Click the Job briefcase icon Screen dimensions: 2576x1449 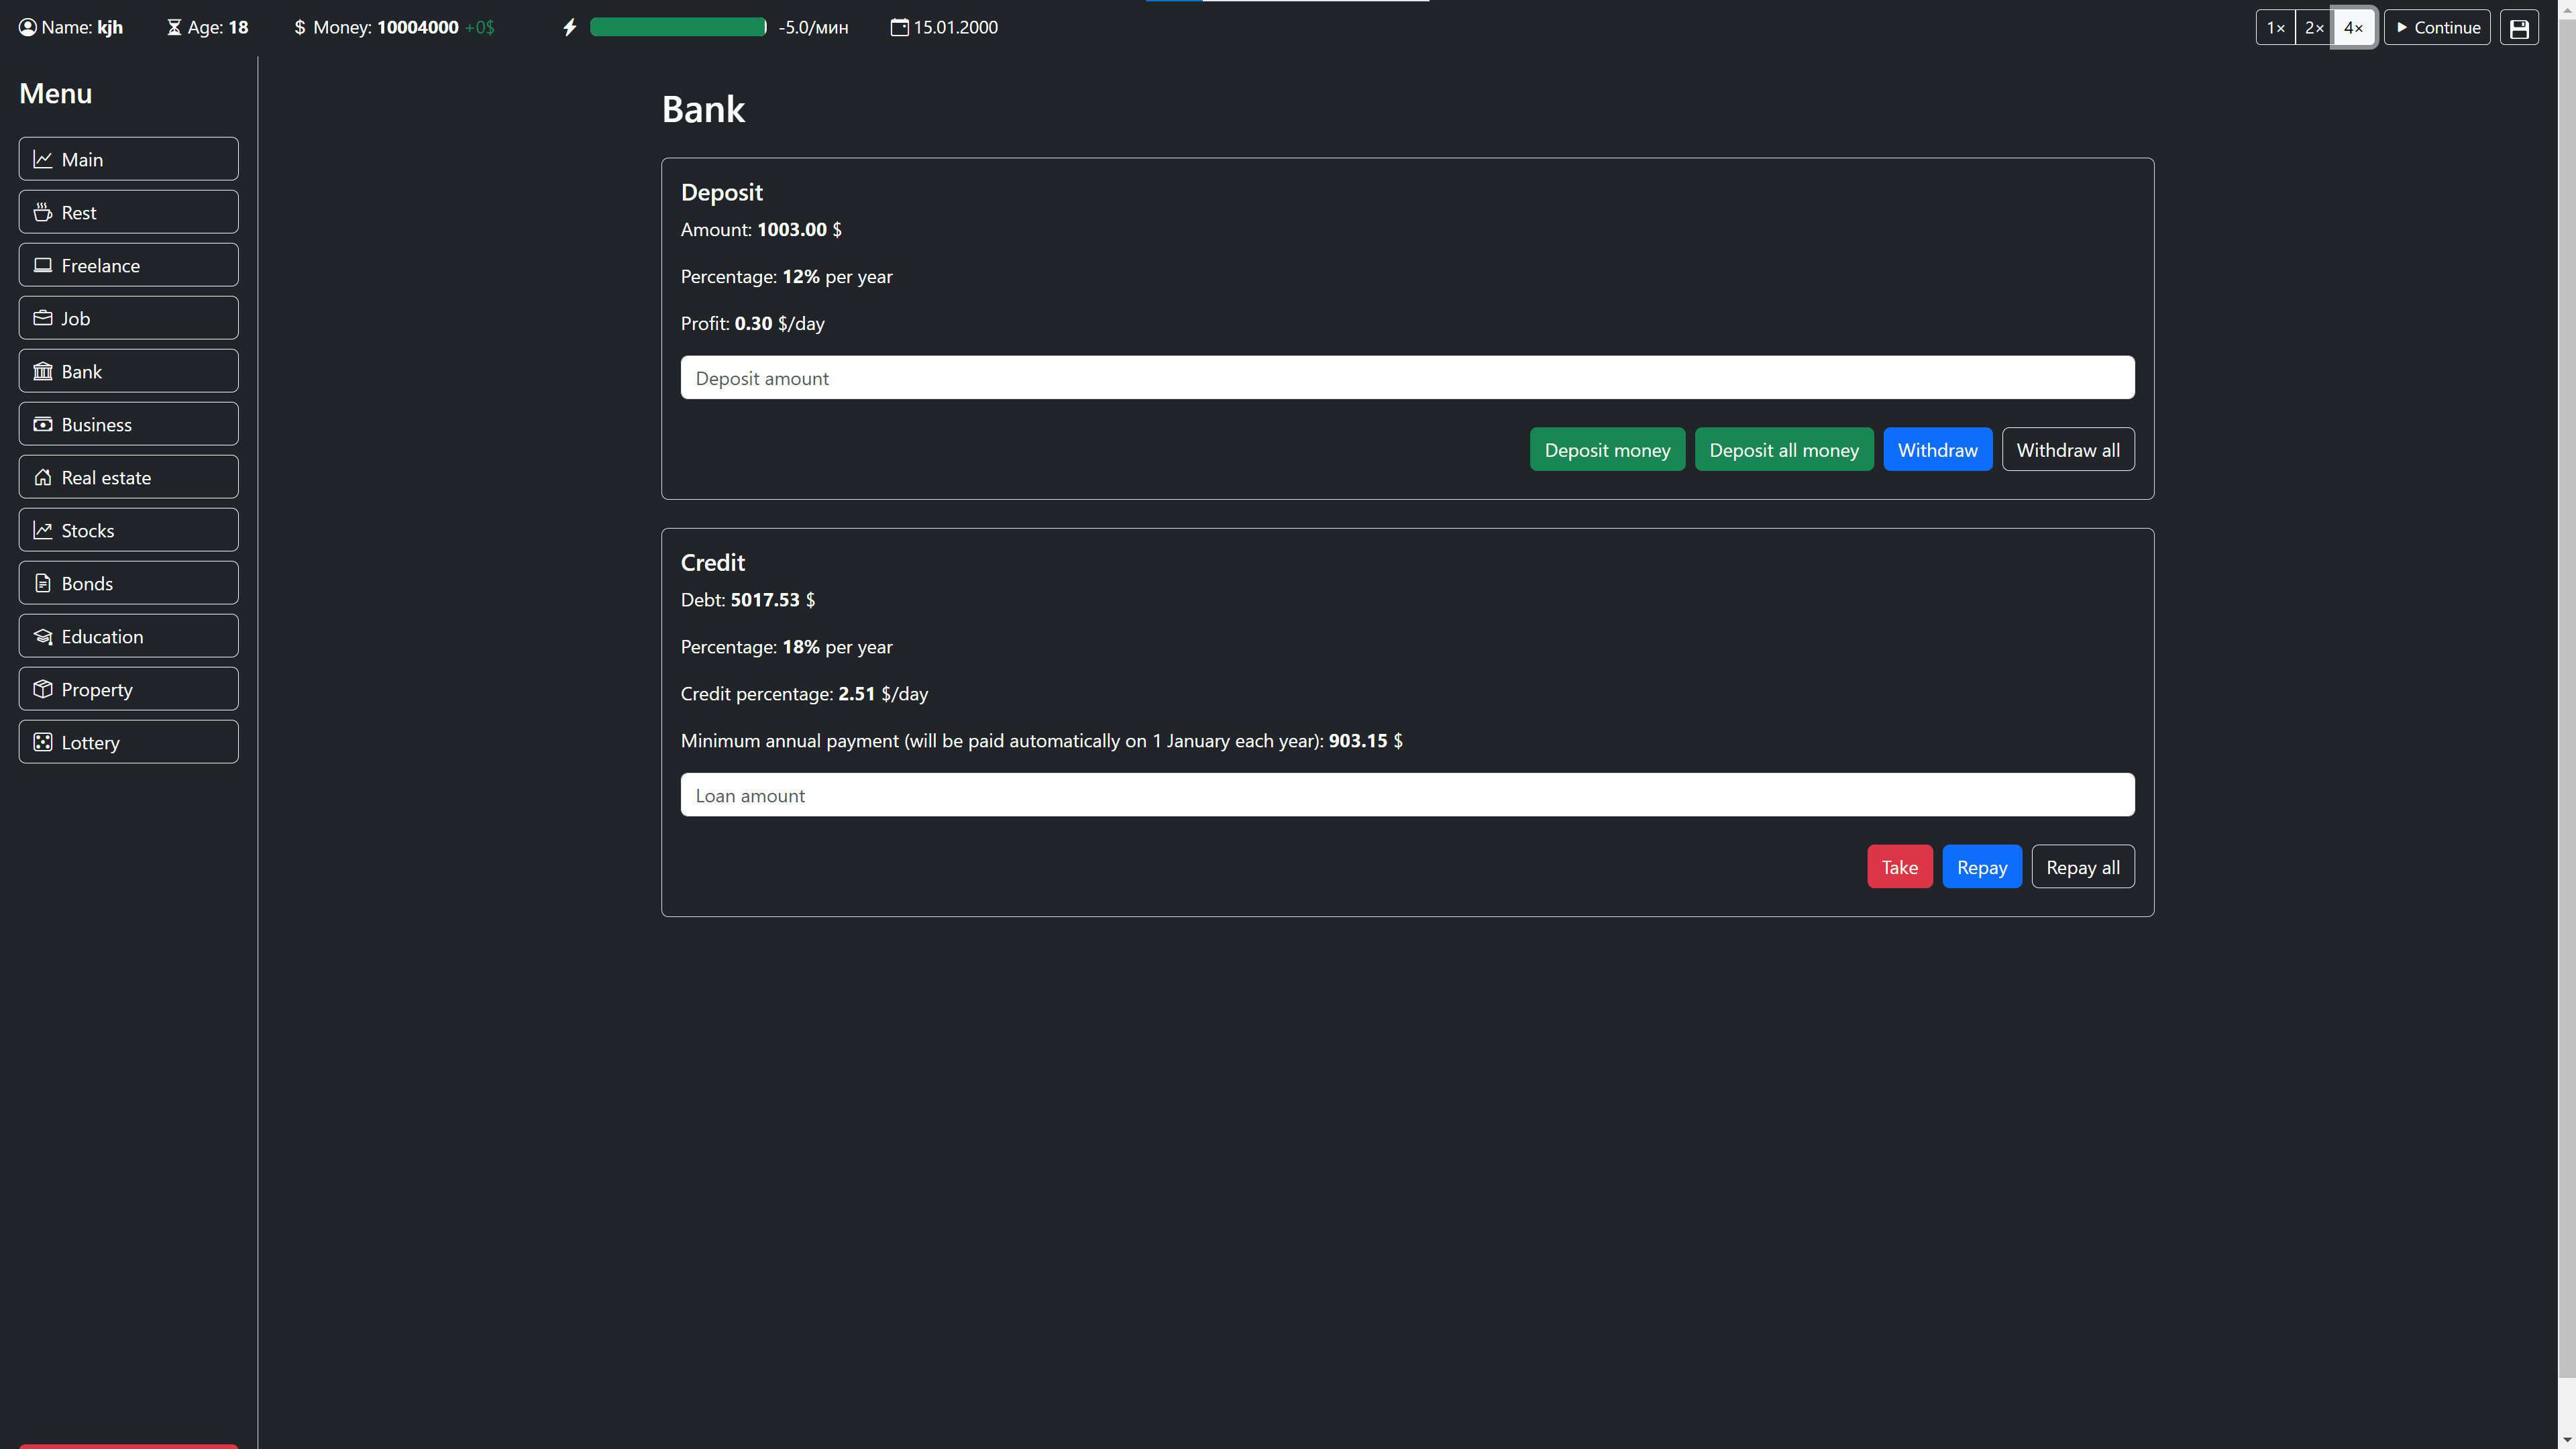pyautogui.click(x=43, y=317)
